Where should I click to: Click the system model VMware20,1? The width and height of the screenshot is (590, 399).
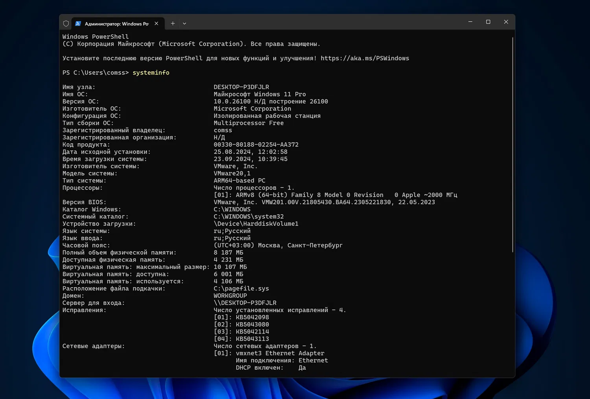pyautogui.click(x=232, y=173)
